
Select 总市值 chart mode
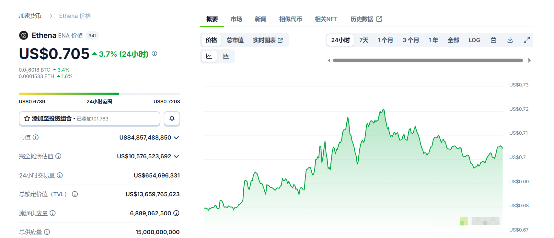(x=235, y=40)
